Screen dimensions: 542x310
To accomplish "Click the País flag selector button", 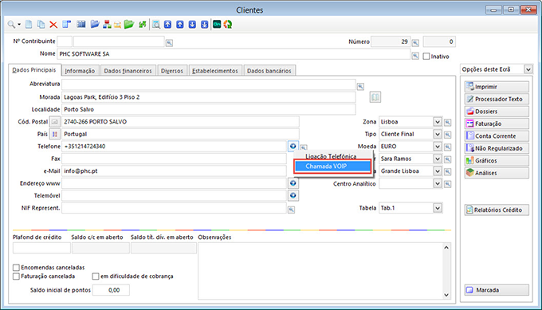I will 55,134.
